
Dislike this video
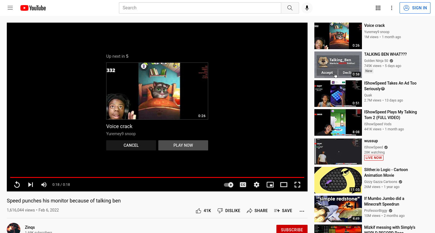point(229,211)
